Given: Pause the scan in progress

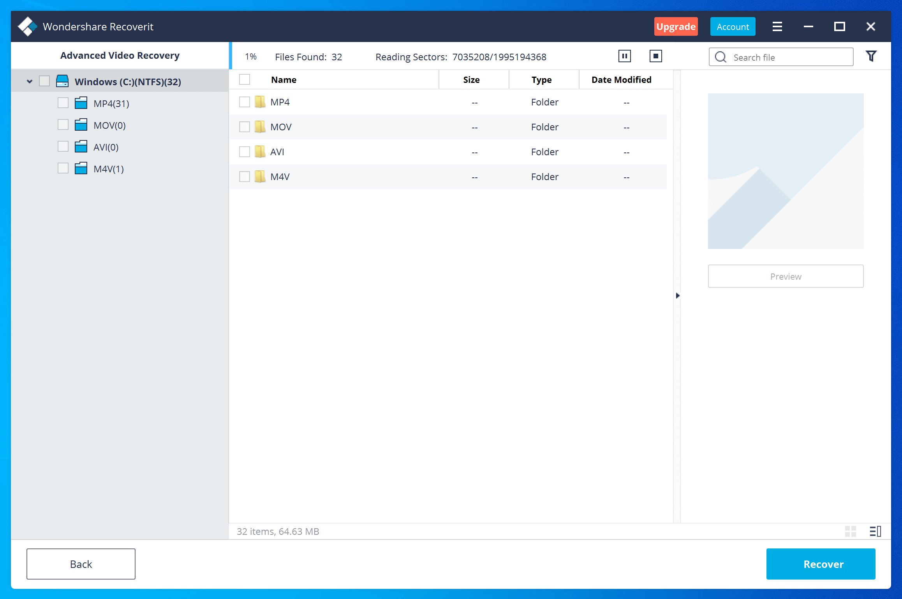Looking at the screenshot, I should 624,56.
